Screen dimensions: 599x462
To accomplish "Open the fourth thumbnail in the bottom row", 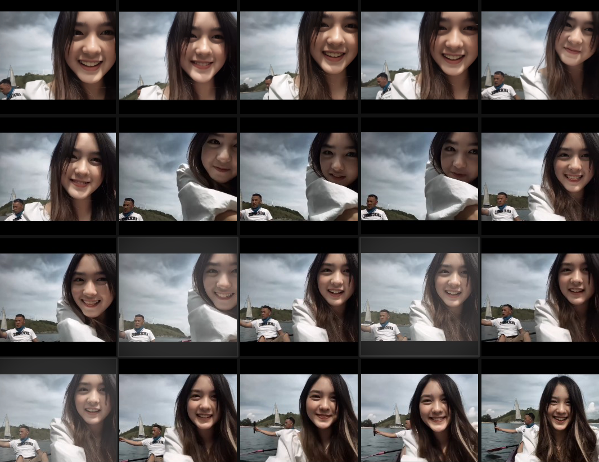I will point(420,418).
